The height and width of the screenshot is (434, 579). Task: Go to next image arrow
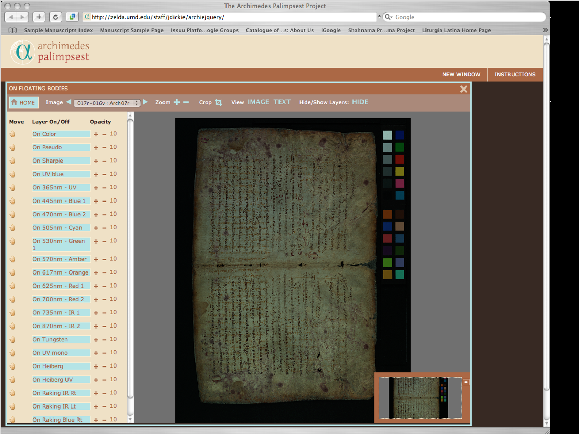click(x=145, y=102)
